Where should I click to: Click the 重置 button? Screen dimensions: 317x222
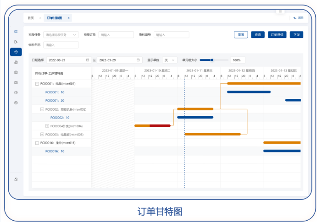click(241, 34)
